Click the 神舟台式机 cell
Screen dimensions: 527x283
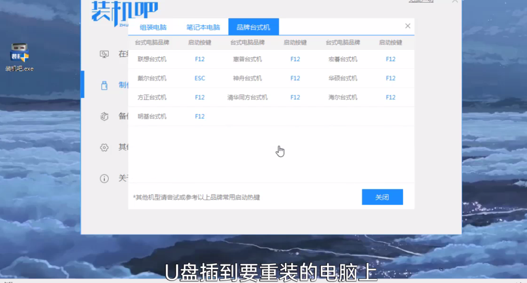[247, 78]
